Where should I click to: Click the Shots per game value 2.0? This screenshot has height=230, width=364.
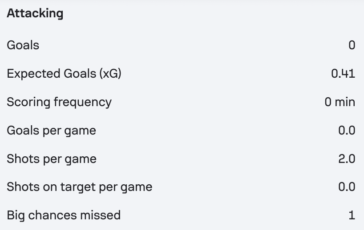[x=347, y=159]
